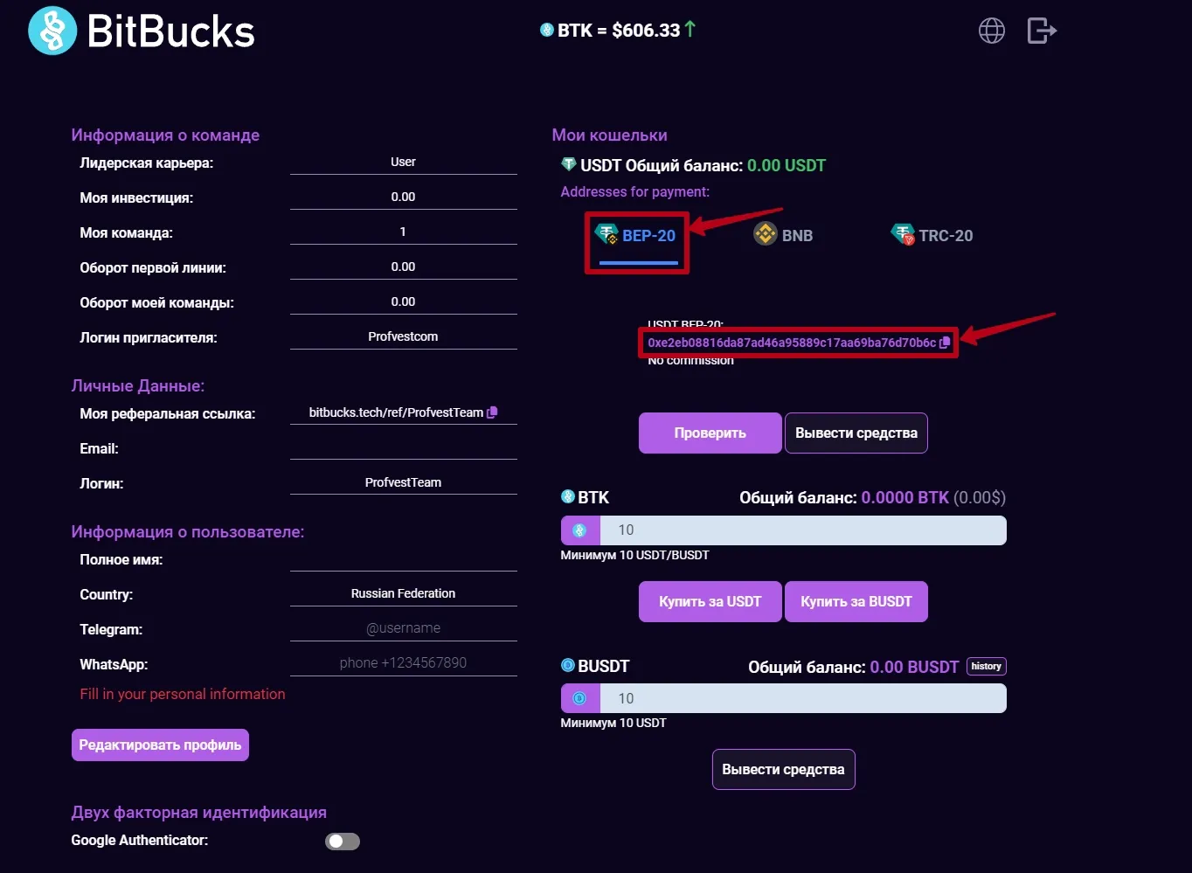Click Вывести средства under BUSDT

click(784, 770)
